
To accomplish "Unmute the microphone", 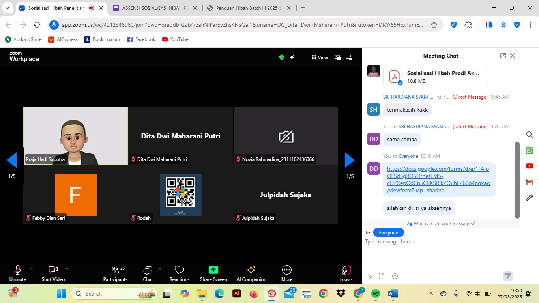I will (18, 270).
